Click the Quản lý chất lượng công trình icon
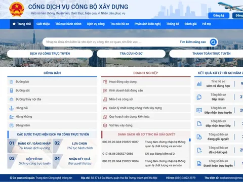 pos(105,108)
